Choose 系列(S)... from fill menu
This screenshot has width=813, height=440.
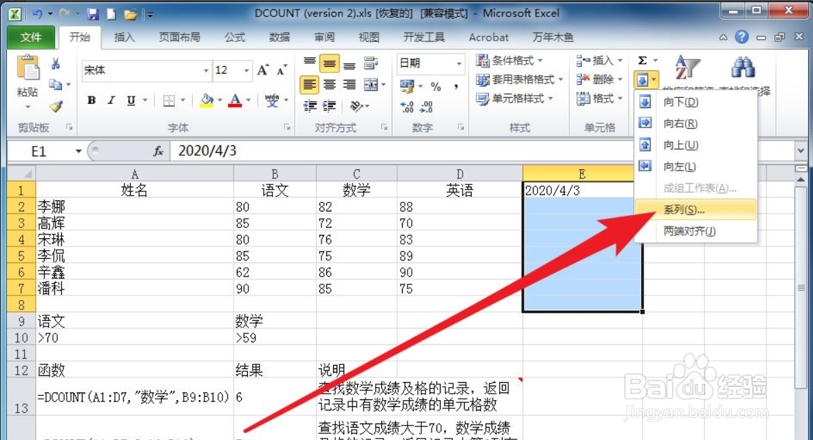(x=695, y=209)
